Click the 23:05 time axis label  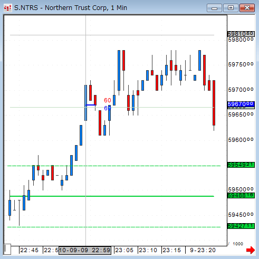(x=124, y=250)
